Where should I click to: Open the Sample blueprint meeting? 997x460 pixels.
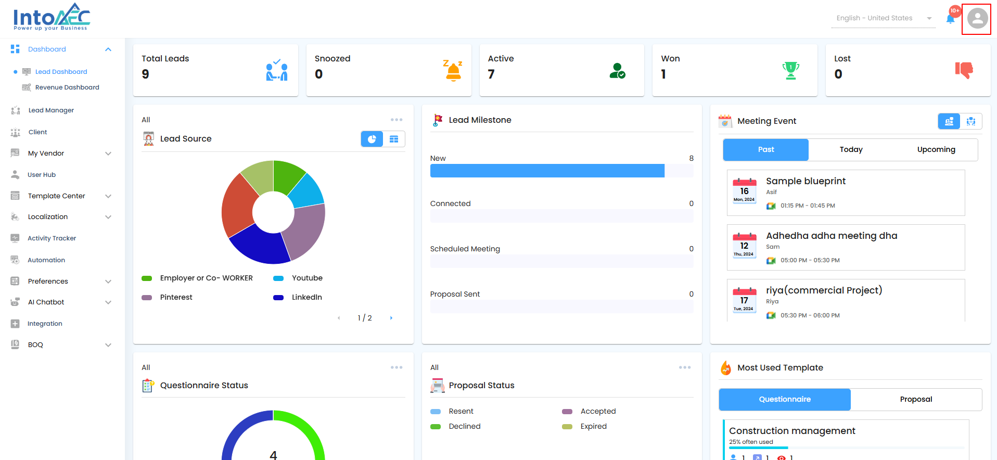846,193
